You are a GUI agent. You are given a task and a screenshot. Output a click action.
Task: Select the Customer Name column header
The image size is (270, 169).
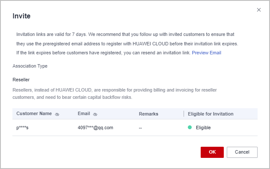click(x=34, y=113)
